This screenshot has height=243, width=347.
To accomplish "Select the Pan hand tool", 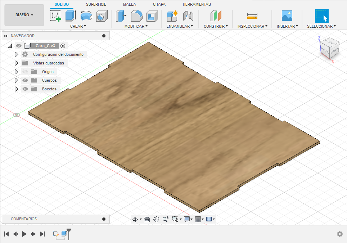I will pyautogui.click(x=156, y=219).
